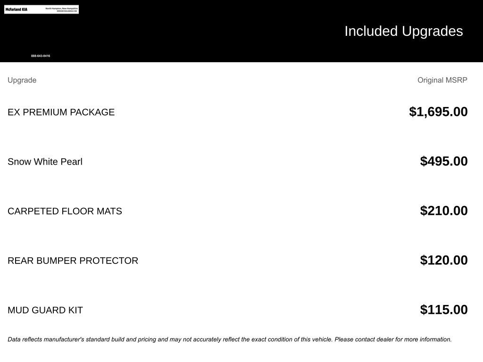Click the $210.00 price
Image resolution: width=483 pixels, height=362 pixels.
(444, 211)
